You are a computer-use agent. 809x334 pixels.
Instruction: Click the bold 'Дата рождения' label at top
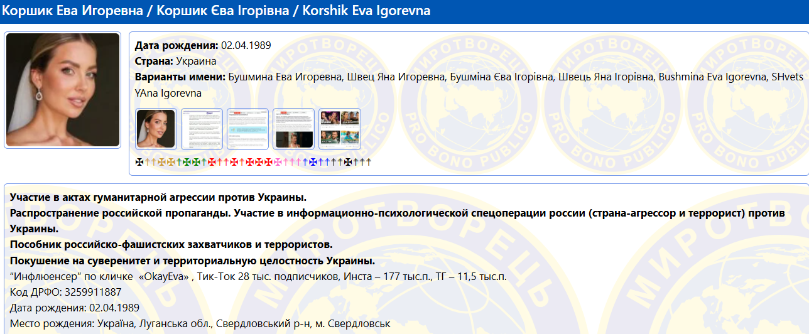click(176, 45)
